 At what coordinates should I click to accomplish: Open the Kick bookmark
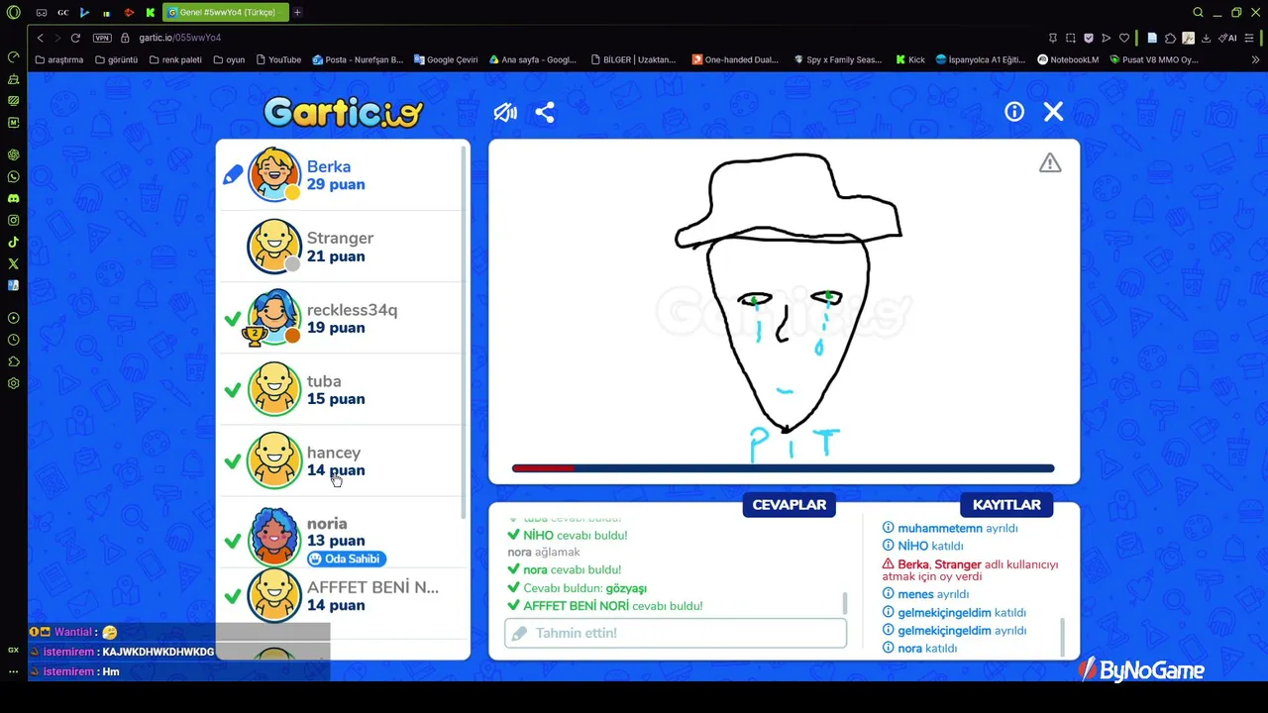point(910,59)
